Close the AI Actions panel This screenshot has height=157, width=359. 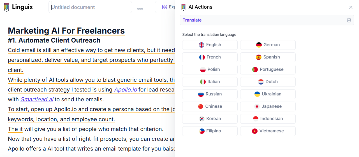point(351,7)
